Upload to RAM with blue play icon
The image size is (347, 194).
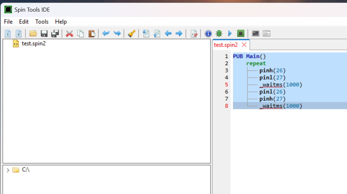[x=230, y=33]
